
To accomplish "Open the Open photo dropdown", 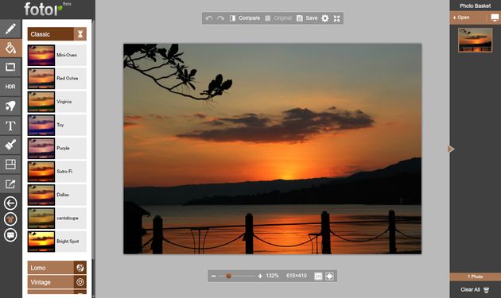I will point(462,17).
